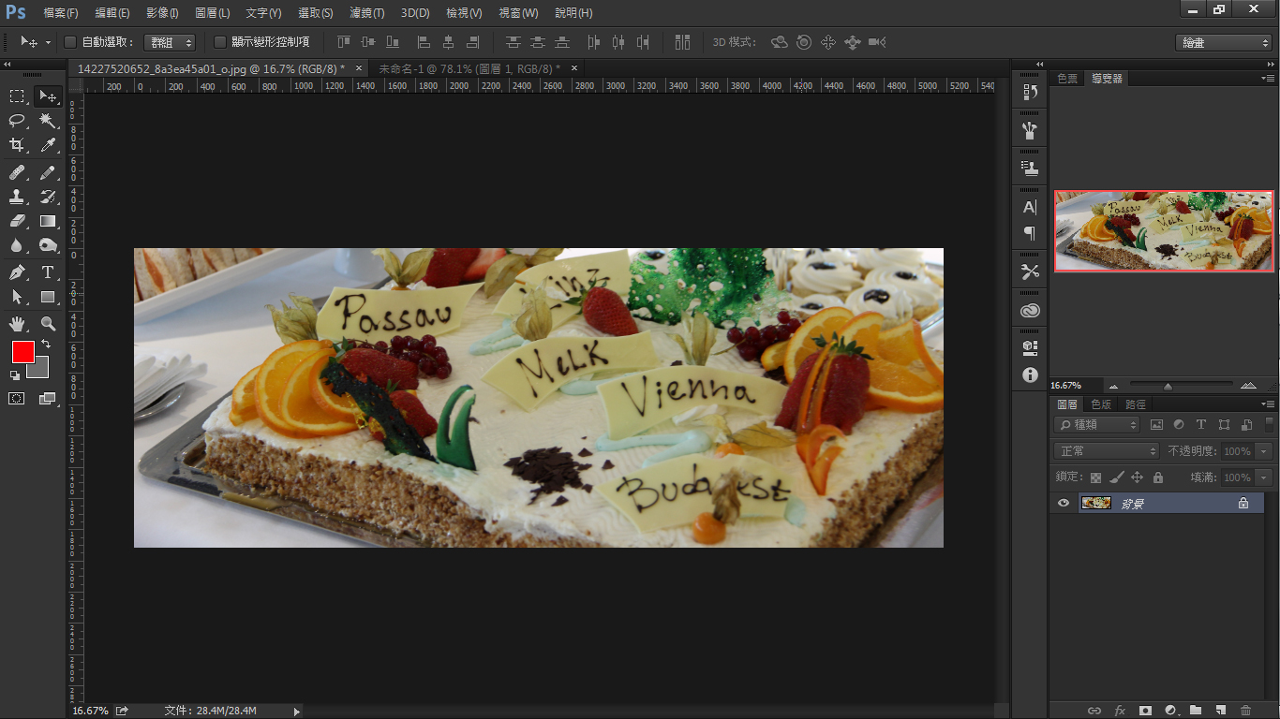Select the Hand tool

17,324
